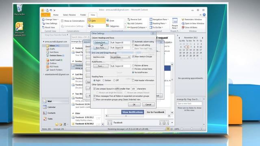260x146 pixels.
Task: Toggle Use compact layout checkbox
Action: [x=95, y=89]
